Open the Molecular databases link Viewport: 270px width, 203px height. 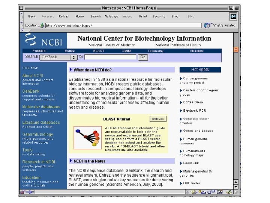[41, 107]
